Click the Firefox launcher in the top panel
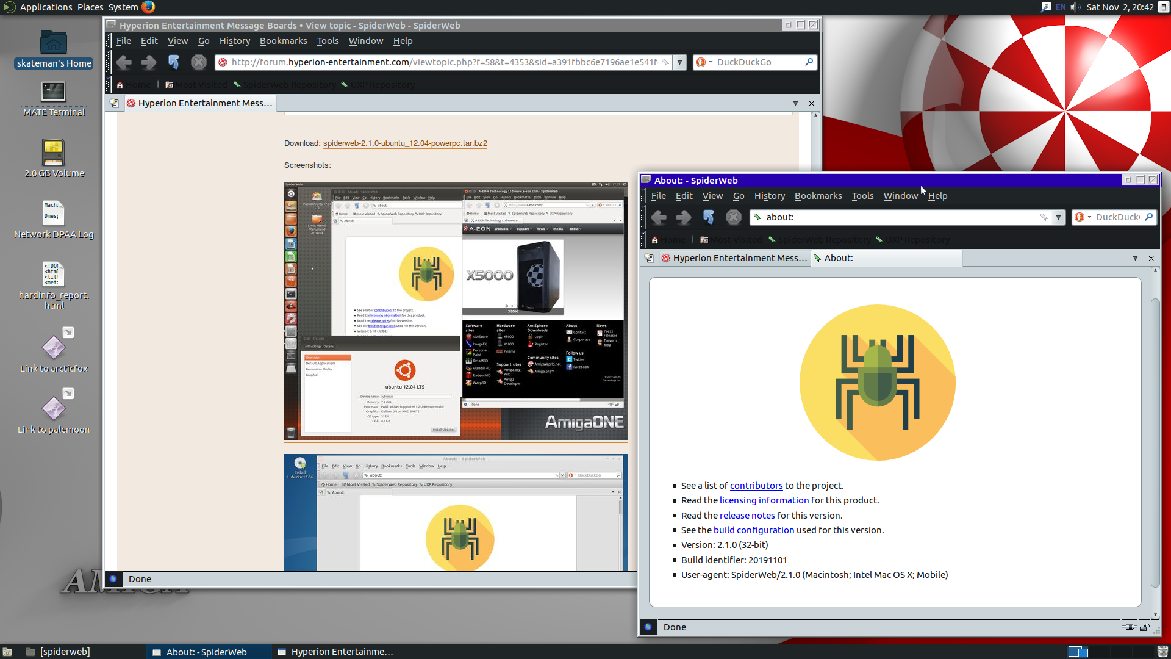 pyautogui.click(x=148, y=7)
